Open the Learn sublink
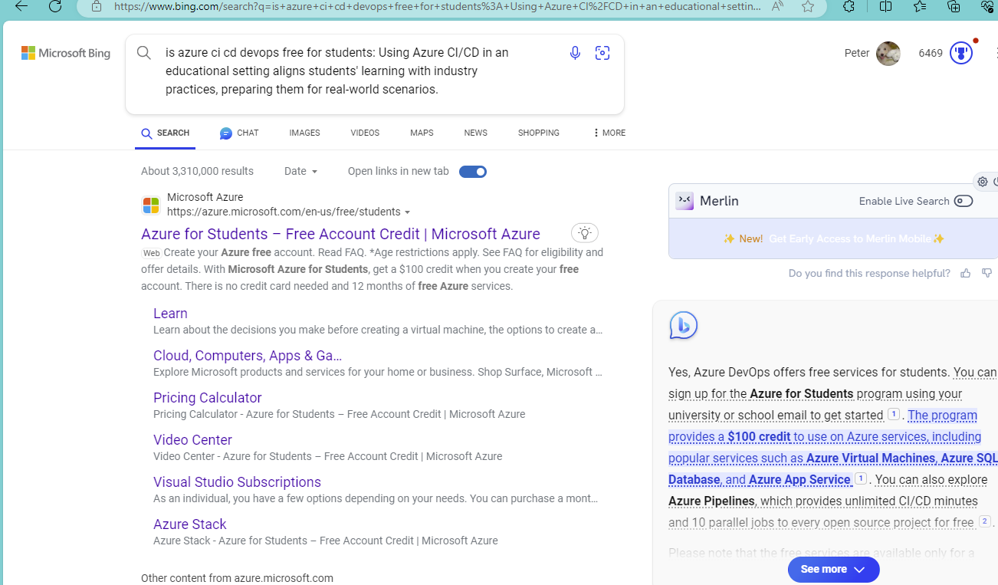Image resolution: width=998 pixels, height=585 pixels. [x=170, y=313]
